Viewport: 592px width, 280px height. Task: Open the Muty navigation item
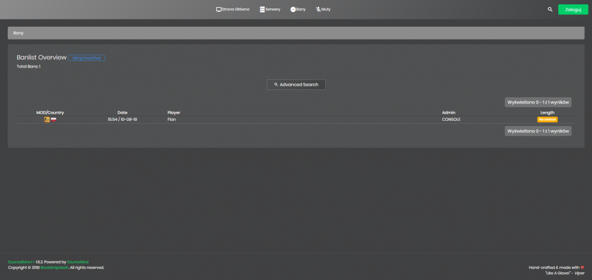click(x=323, y=9)
